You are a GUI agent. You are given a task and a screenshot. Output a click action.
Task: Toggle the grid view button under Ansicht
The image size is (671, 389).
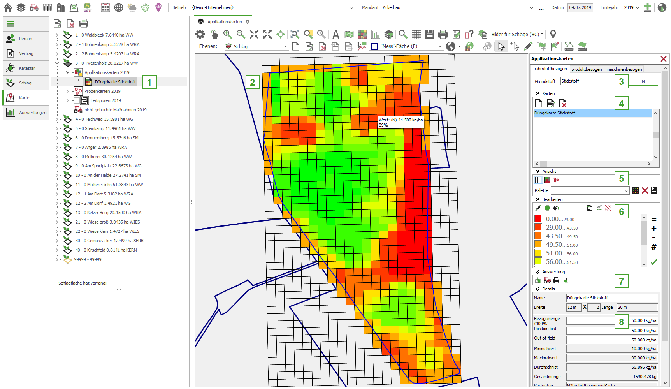point(538,180)
